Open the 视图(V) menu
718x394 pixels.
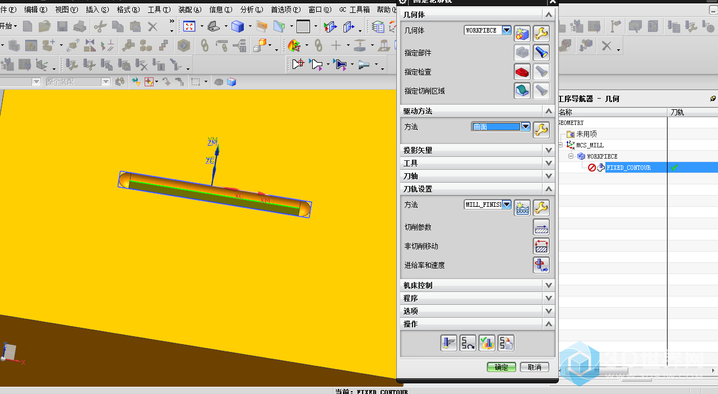point(66,10)
